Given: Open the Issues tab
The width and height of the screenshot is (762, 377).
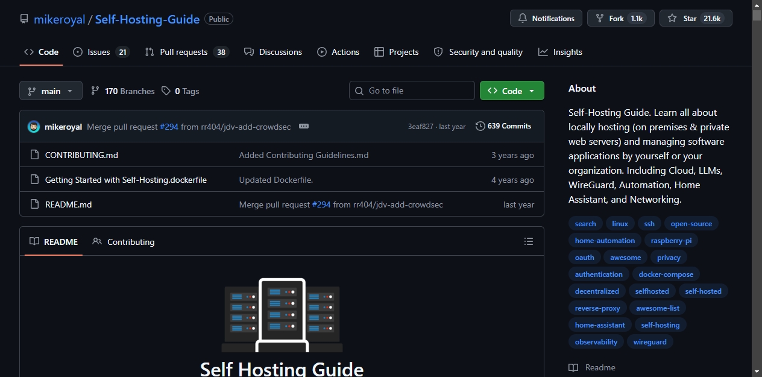Looking at the screenshot, I should click(101, 52).
